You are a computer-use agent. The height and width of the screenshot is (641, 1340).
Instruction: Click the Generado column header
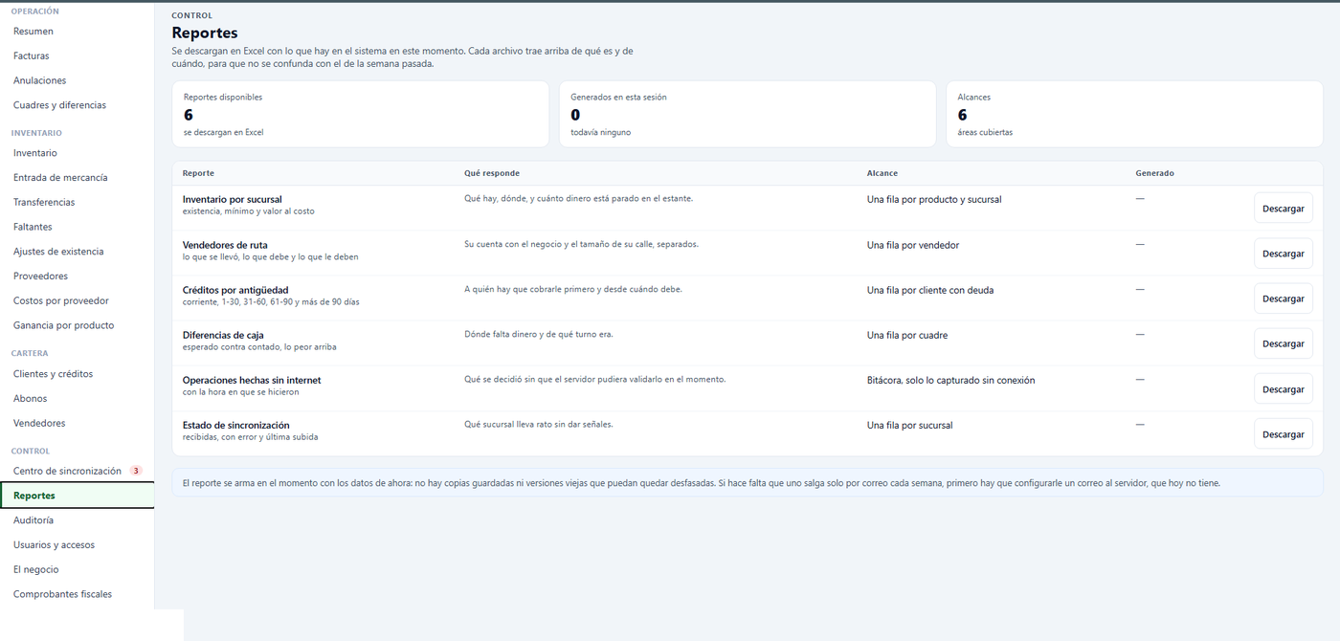click(x=1154, y=173)
